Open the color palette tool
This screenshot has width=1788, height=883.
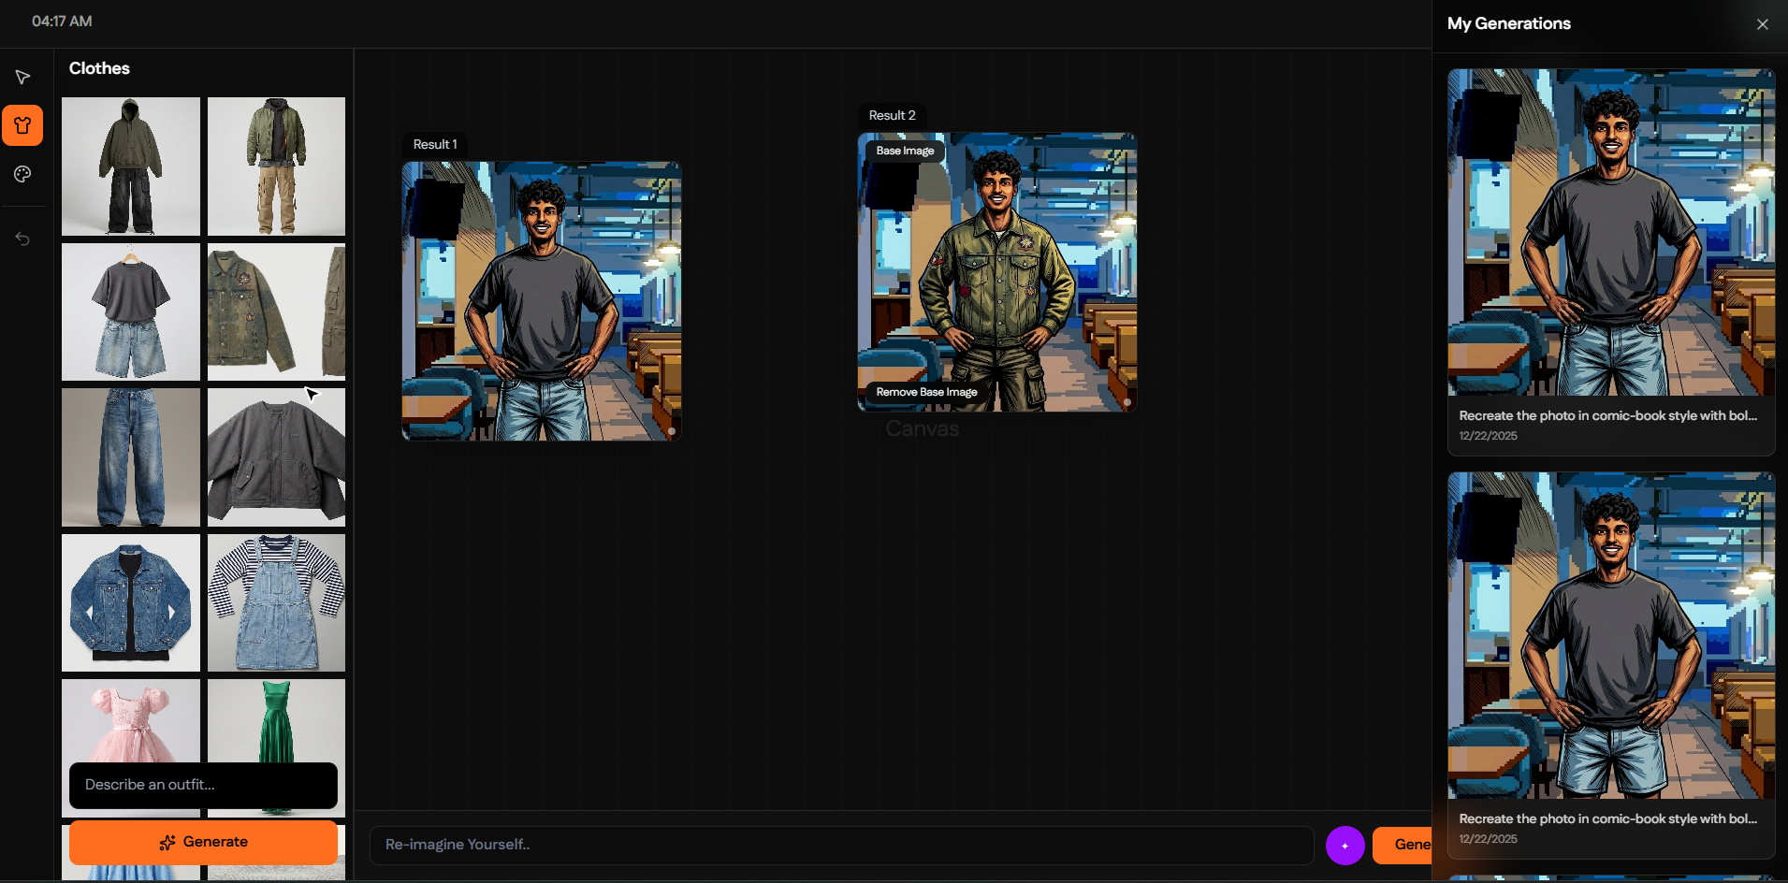pyautogui.click(x=22, y=174)
